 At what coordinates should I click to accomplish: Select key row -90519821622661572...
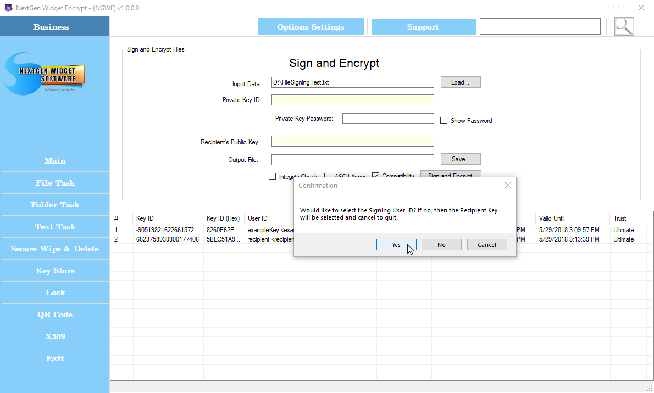pyautogui.click(x=168, y=230)
